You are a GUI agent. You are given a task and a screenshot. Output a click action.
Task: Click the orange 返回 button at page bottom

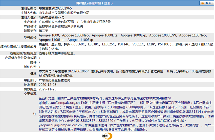107,136
